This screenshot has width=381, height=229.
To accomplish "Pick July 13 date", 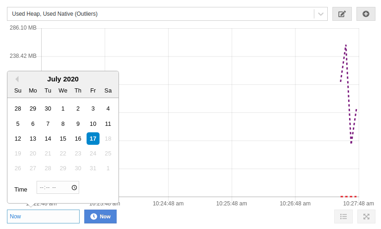I will (x=33, y=138).
